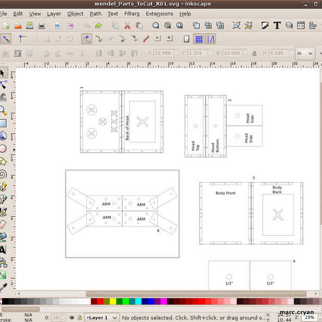Select the Zoom magnifier tool
The image size is (322, 322).
[x=3, y=110]
